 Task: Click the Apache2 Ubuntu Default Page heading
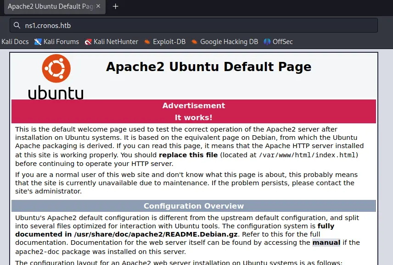click(208, 67)
